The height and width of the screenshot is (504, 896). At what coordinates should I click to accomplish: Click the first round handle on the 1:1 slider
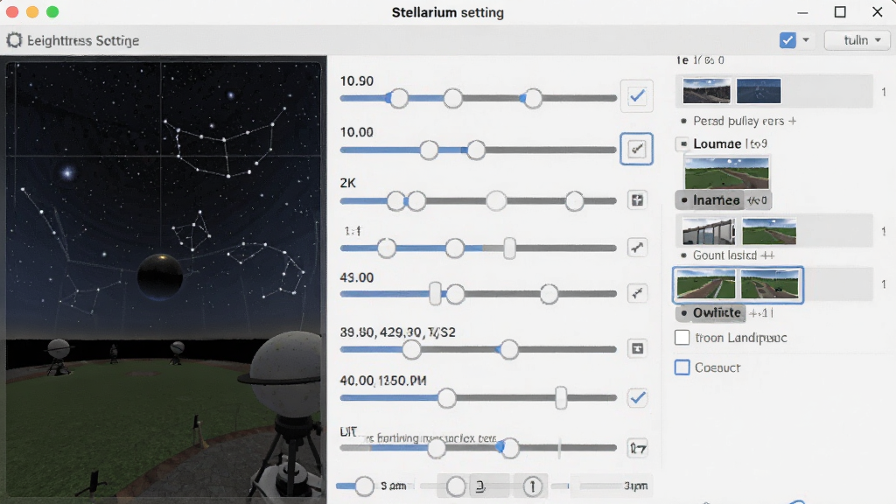pos(386,248)
